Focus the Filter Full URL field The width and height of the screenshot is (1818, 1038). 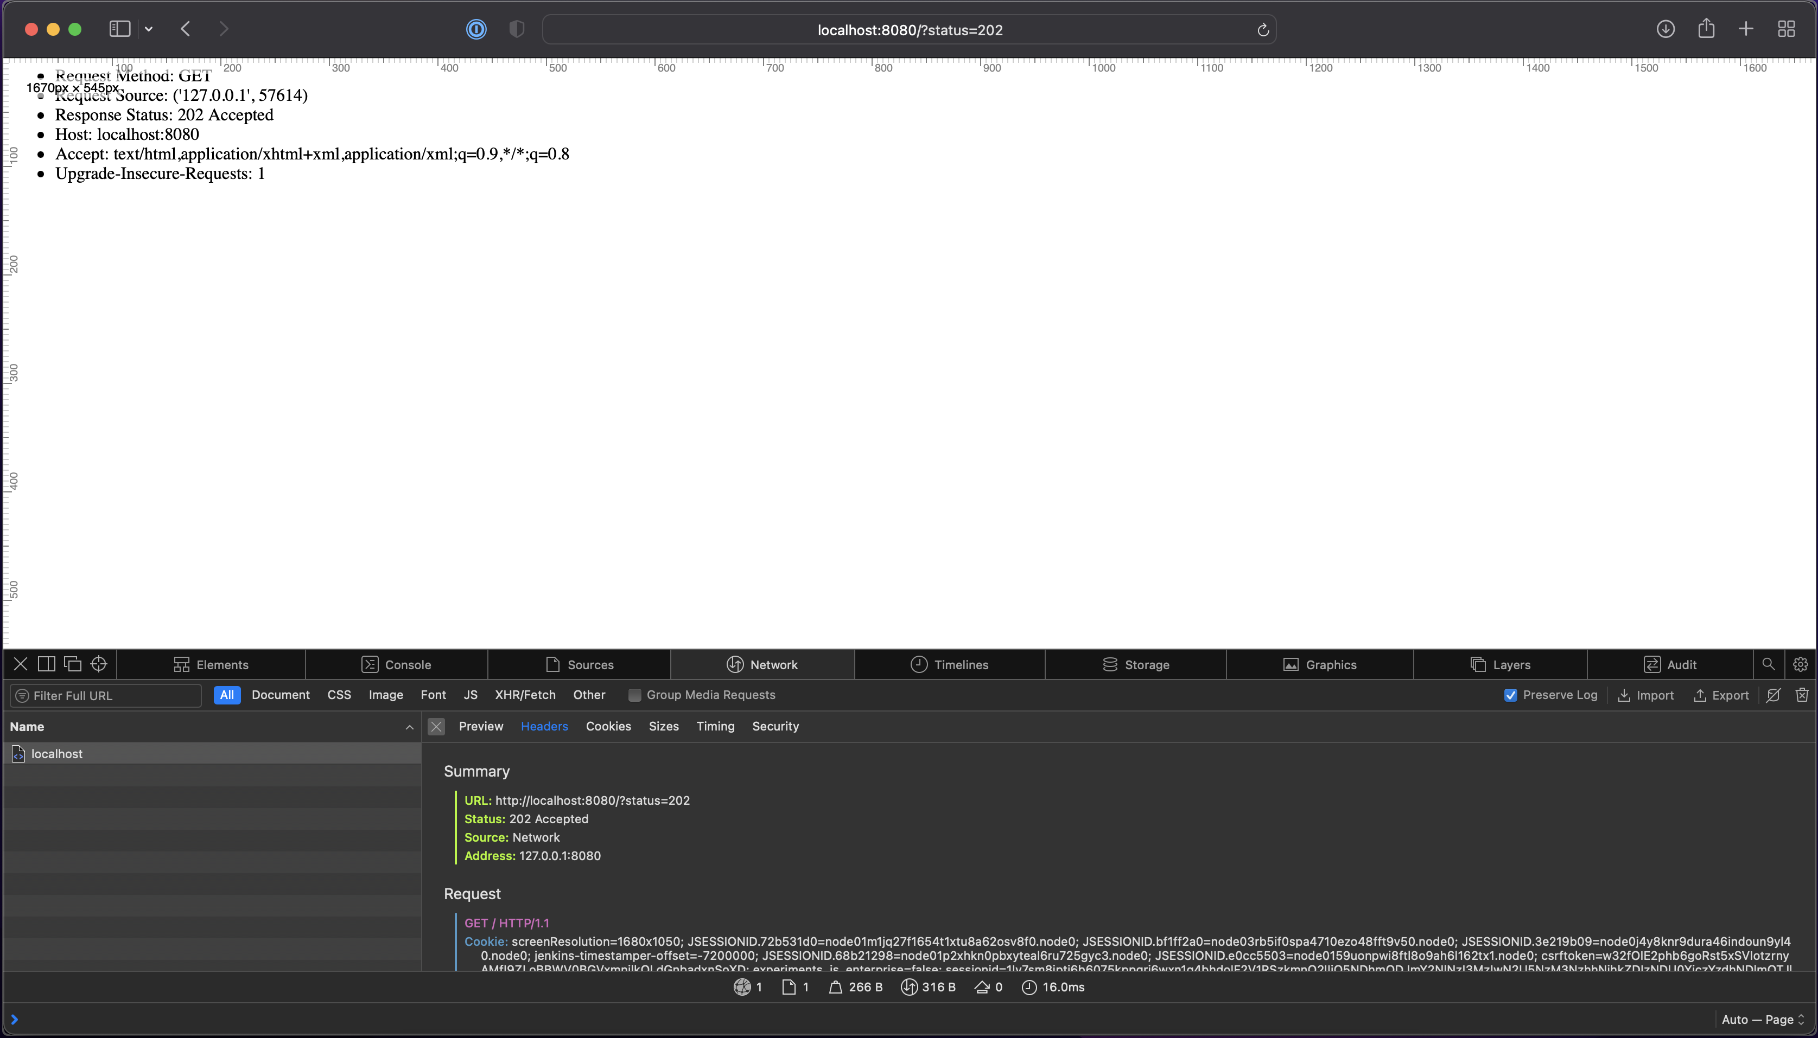pyautogui.click(x=107, y=696)
